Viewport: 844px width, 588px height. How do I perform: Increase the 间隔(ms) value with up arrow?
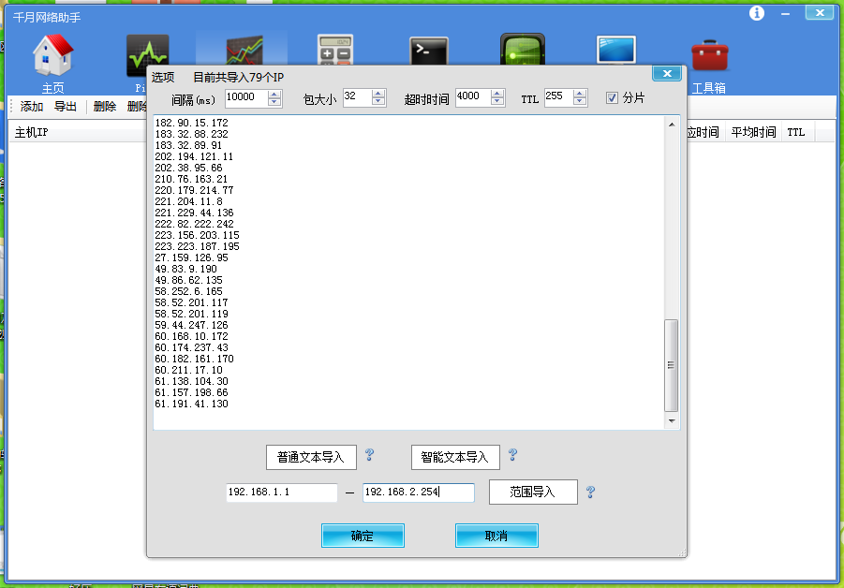(x=274, y=93)
